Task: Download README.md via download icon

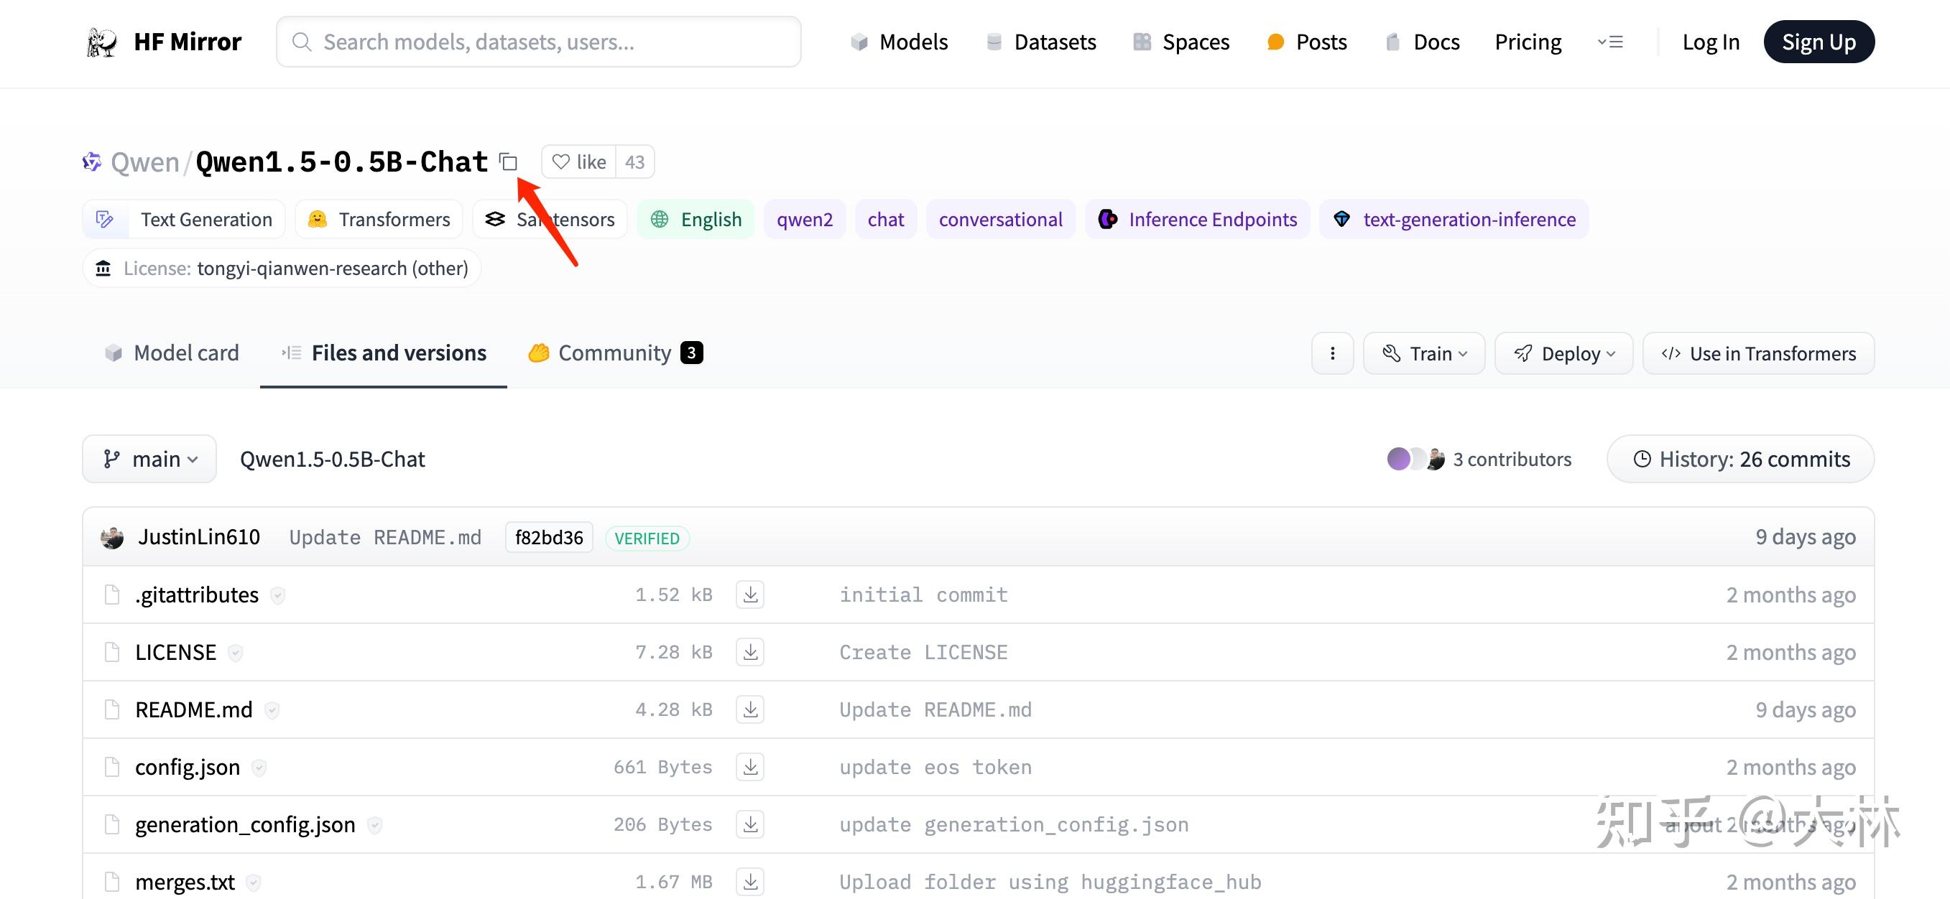Action: click(749, 710)
